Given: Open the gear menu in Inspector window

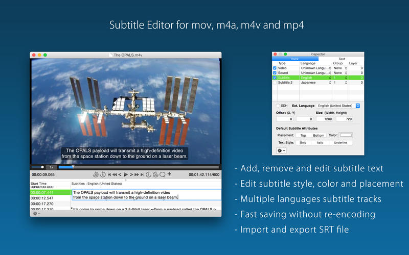Looking at the screenshot, I should (x=281, y=150).
